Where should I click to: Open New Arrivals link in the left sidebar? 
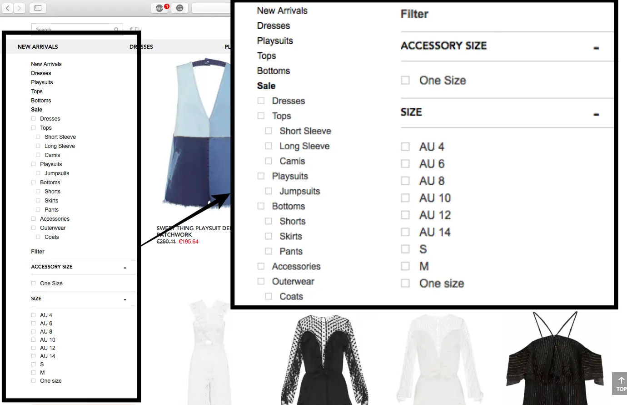click(x=46, y=64)
